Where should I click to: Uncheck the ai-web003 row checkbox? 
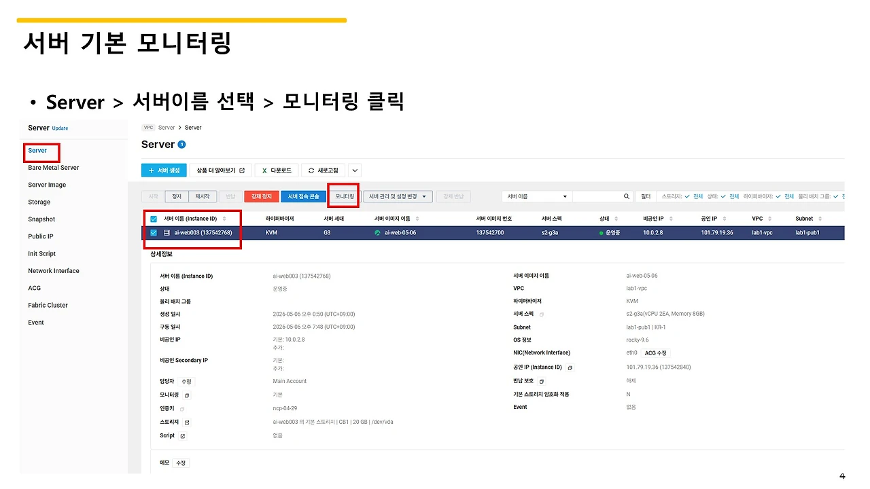click(154, 233)
